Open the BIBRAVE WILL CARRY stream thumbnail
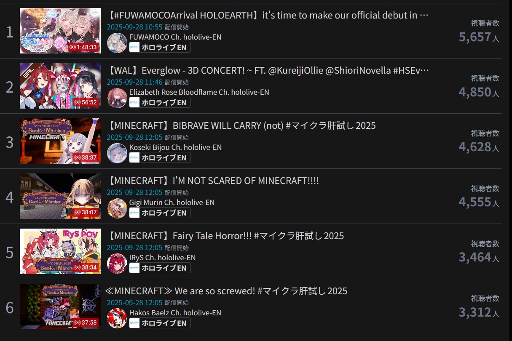Screen dimensions: 512x341 coord(60,141)
